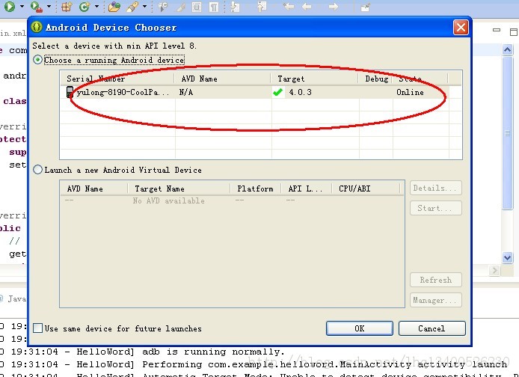The image size is (519, 377).
Task: Click the New Java Package icon
Action: click(x=67, y=7)
